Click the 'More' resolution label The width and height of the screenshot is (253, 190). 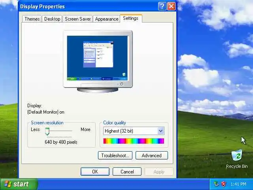pos(85,129)
